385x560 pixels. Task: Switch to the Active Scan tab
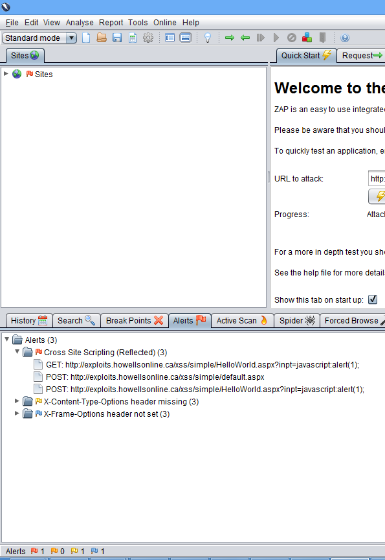[x=243, y=320]
